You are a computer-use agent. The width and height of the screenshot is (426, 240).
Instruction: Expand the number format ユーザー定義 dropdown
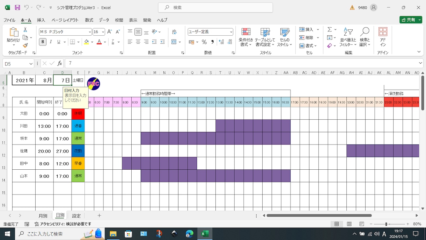tap(231, 32)
